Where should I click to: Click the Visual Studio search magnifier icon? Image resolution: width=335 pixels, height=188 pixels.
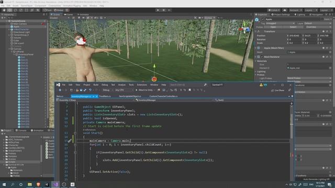click(x=205, y=85)
